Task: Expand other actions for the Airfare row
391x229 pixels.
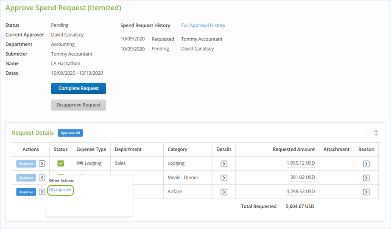Action: click(x=42, y=192)
